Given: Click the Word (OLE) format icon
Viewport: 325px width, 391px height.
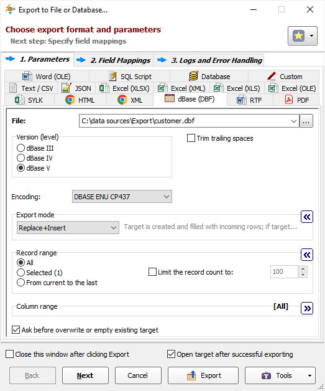Looking at the screenshot, I should (27, 77).
